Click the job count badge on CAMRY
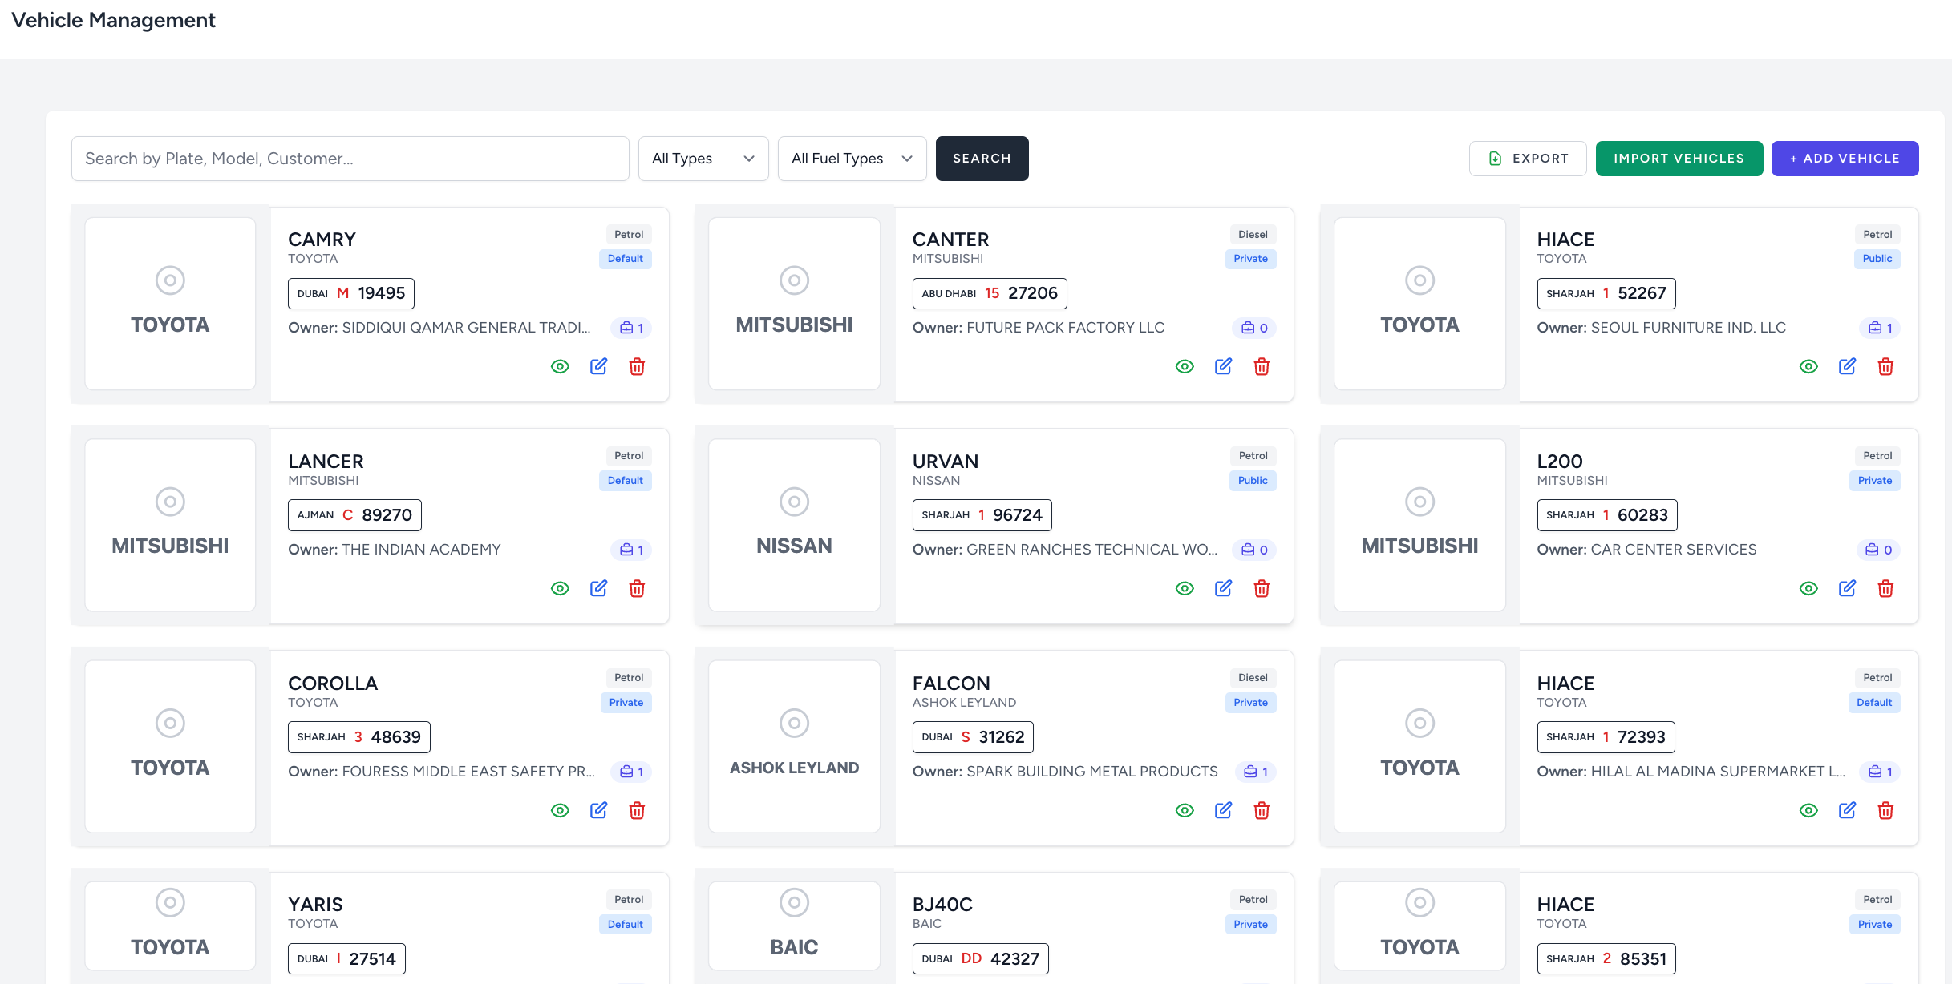Image resolution: width=1952 pixels, height=984 pixels. pos(632,328)
